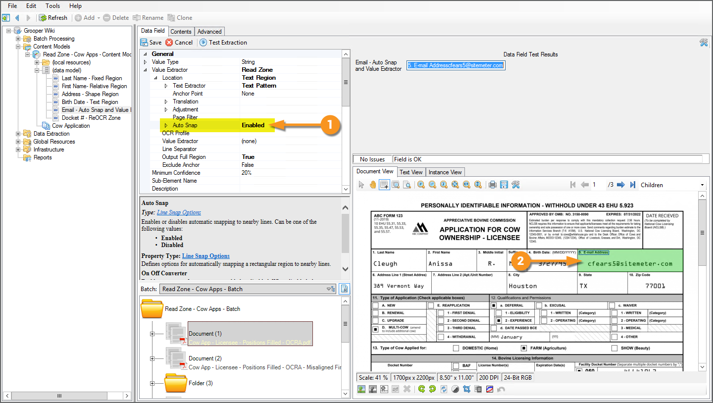Expand the Batch Processing tree node

click(x=18, y=39)
